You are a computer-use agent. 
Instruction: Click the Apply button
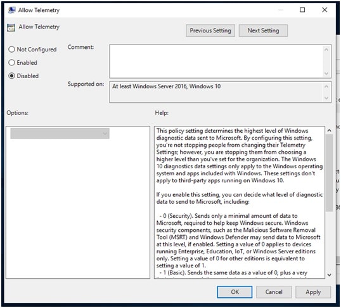[x=313, y=292]
